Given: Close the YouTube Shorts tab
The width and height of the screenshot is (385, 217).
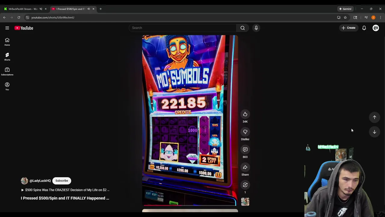Looking at the screenshot, I should click(x=93, y=9).
